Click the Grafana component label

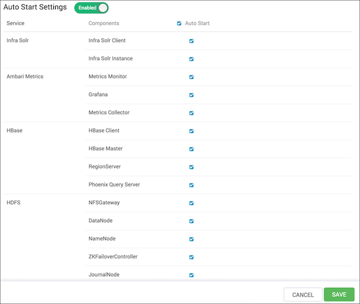98,95
